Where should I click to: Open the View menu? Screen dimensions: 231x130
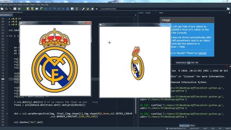(x=43, y=5)
